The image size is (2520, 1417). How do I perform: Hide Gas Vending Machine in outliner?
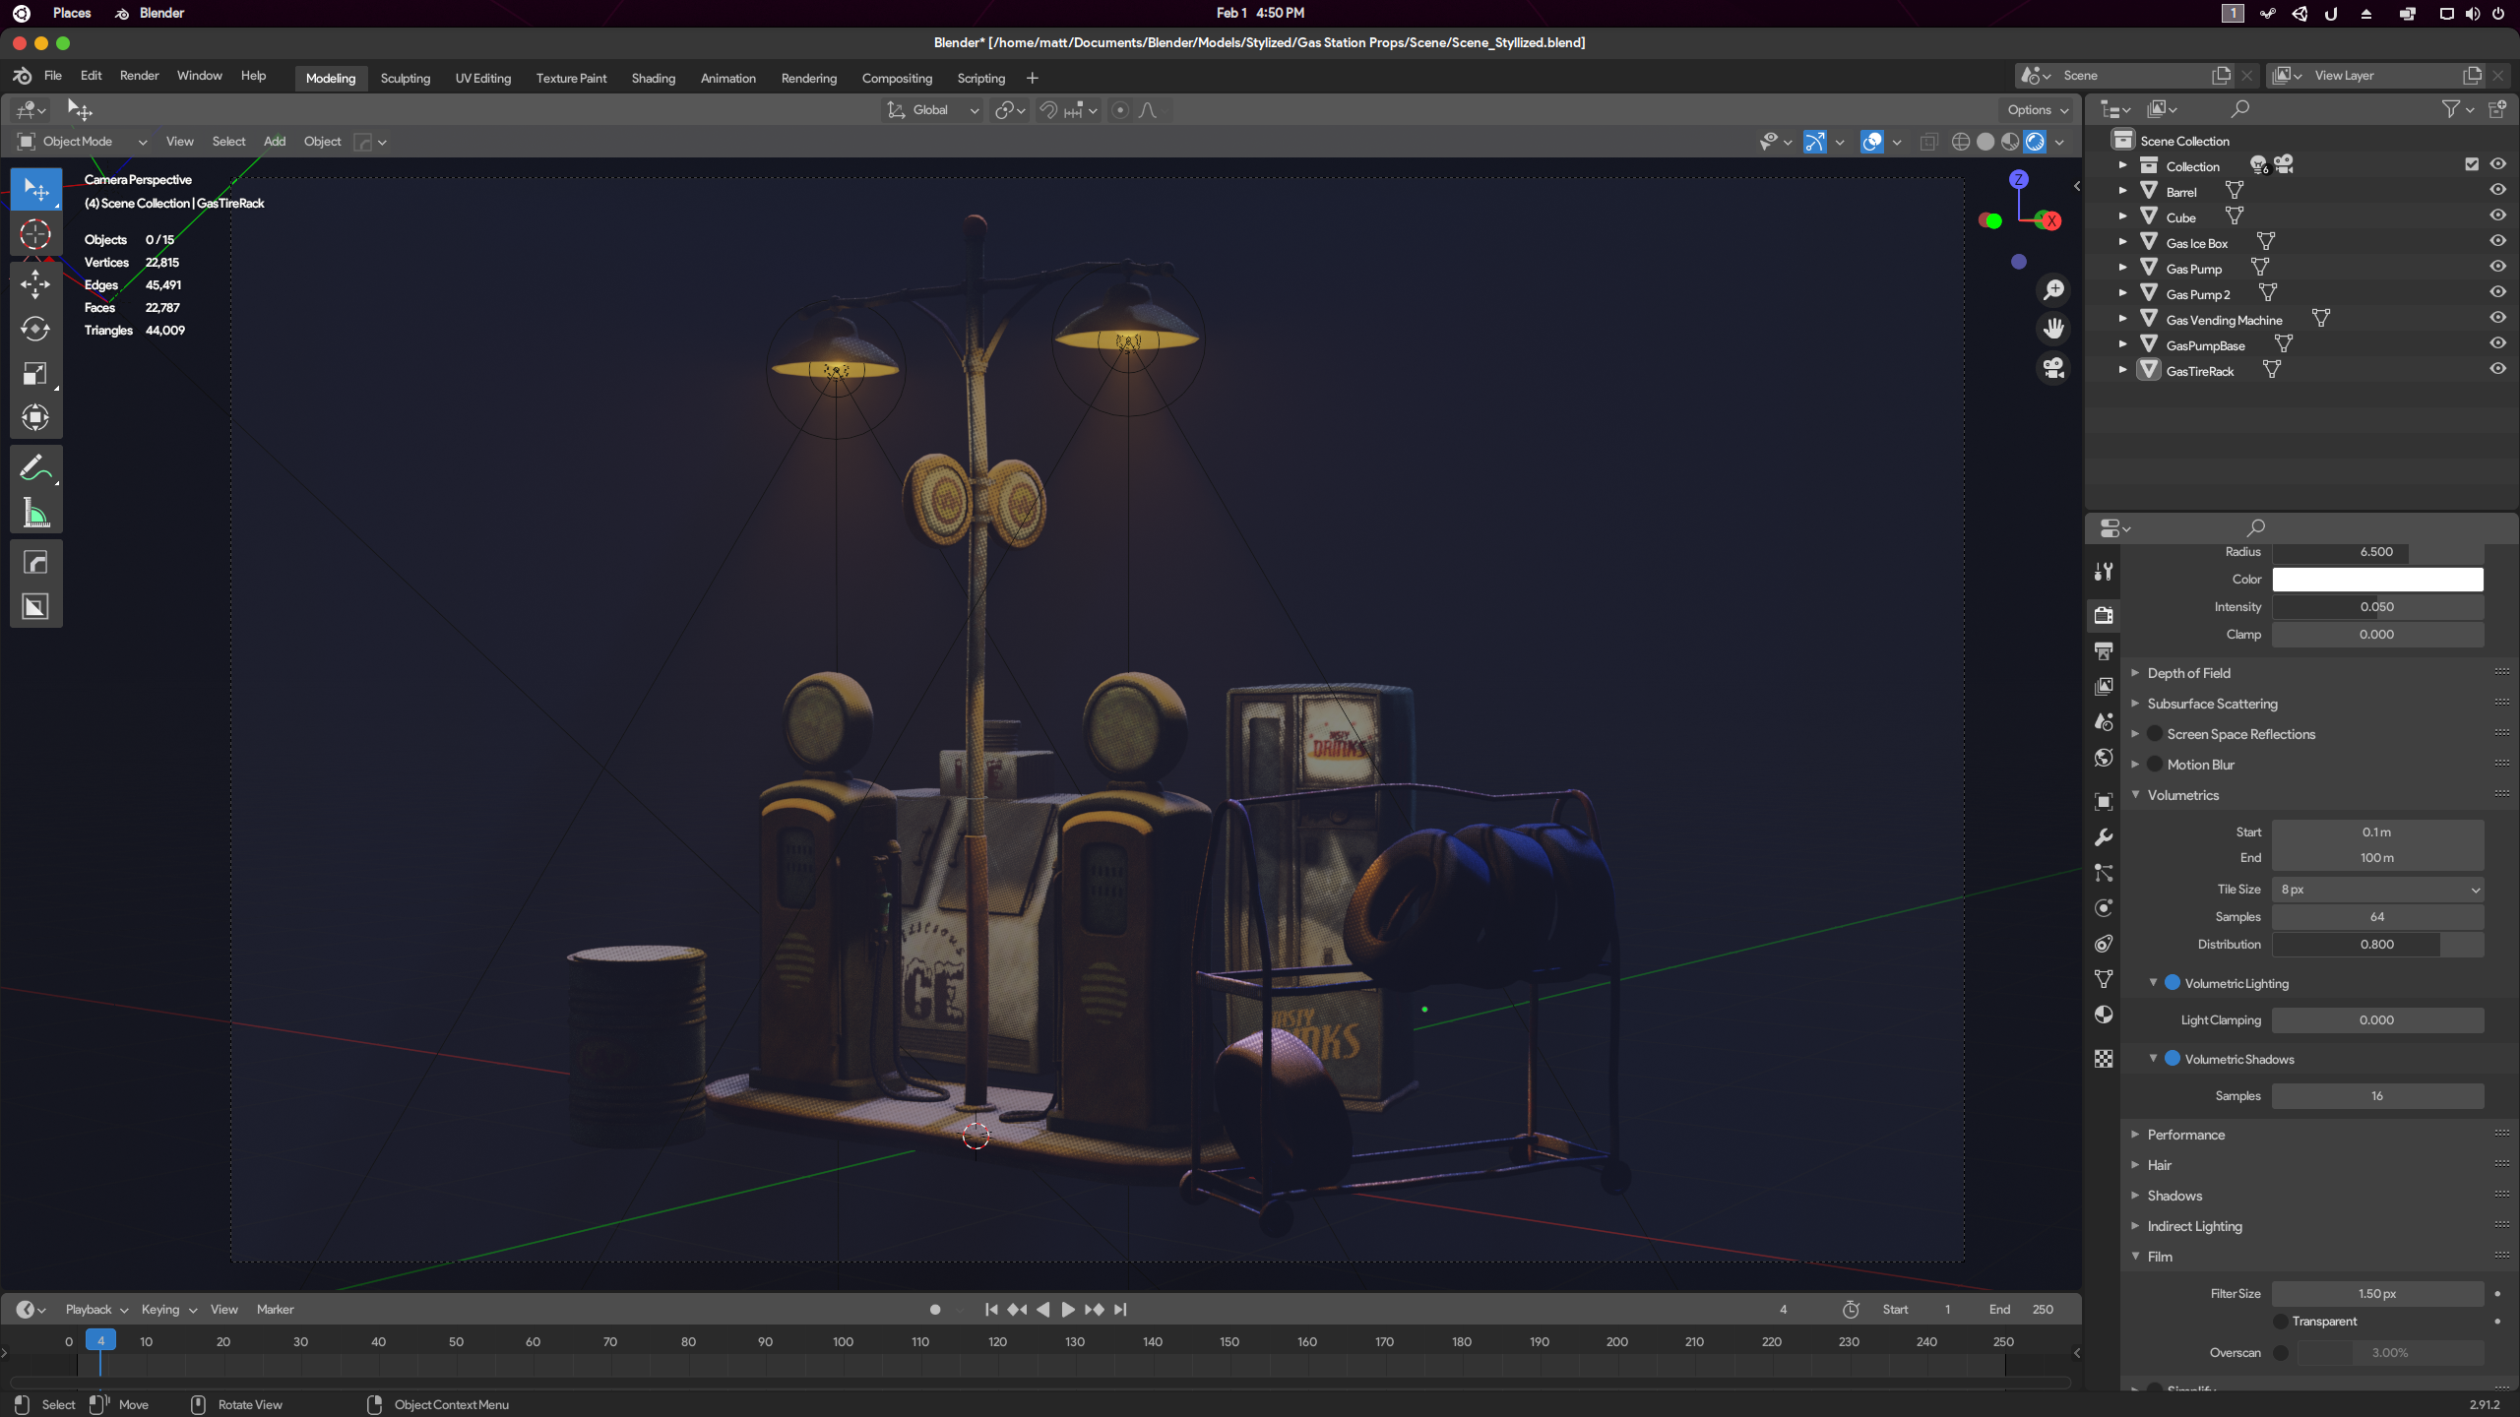point(2497,318)
